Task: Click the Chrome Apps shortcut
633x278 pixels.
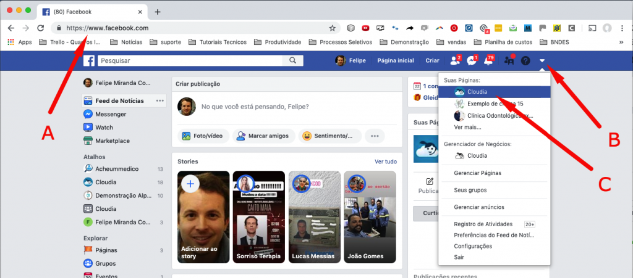Action: pos(19,42)
